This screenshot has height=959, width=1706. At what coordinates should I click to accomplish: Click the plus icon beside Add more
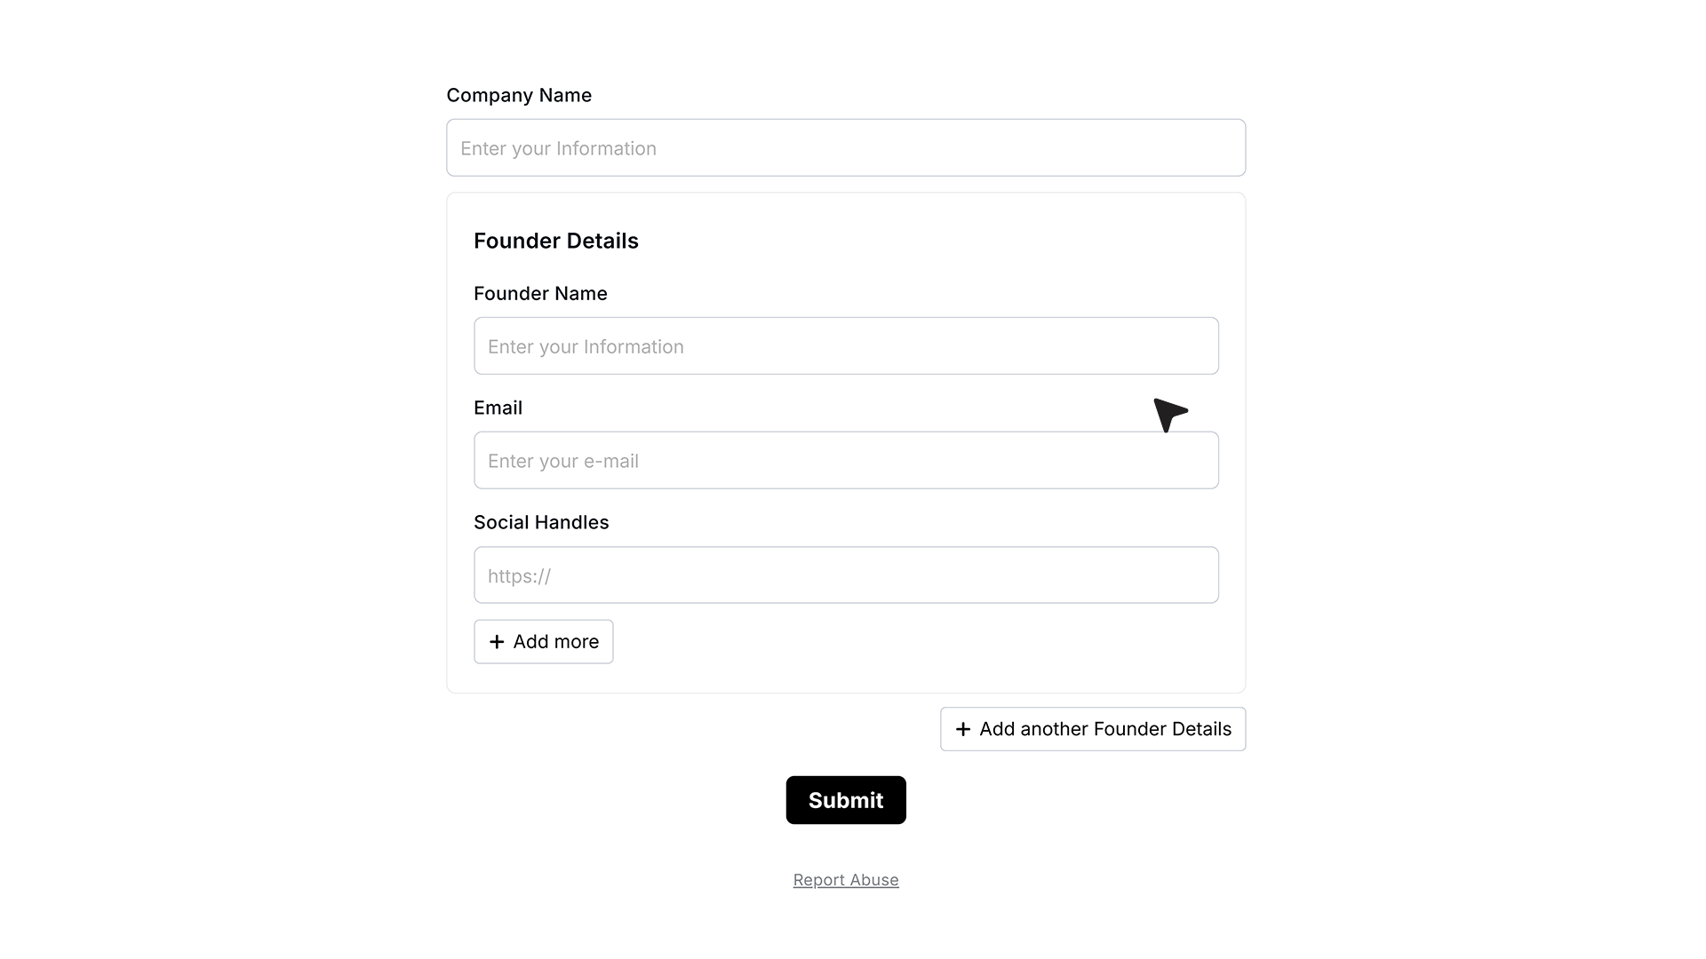(497, 642)
